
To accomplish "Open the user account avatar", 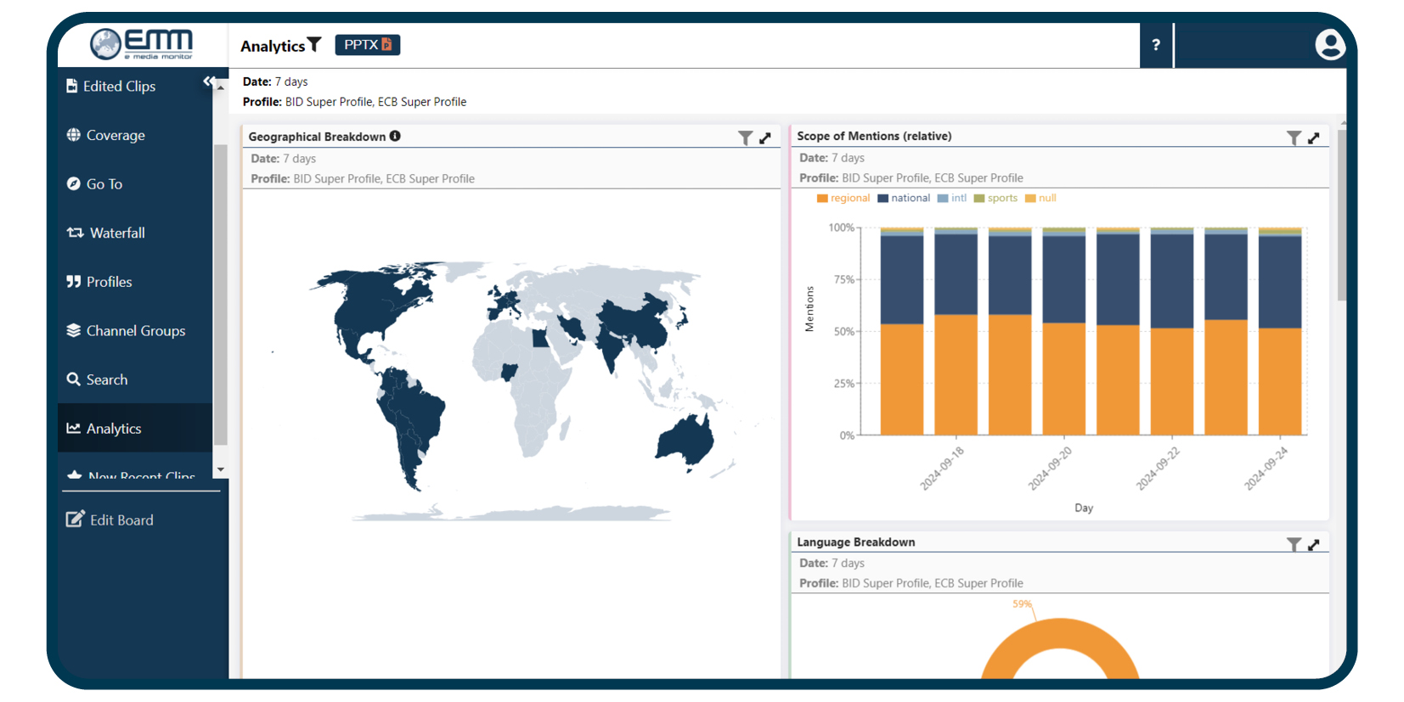I will [1329, 45].
